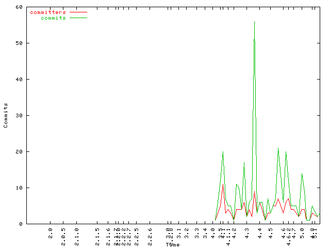Click the green commits legend line

click(x=78, y=18)
